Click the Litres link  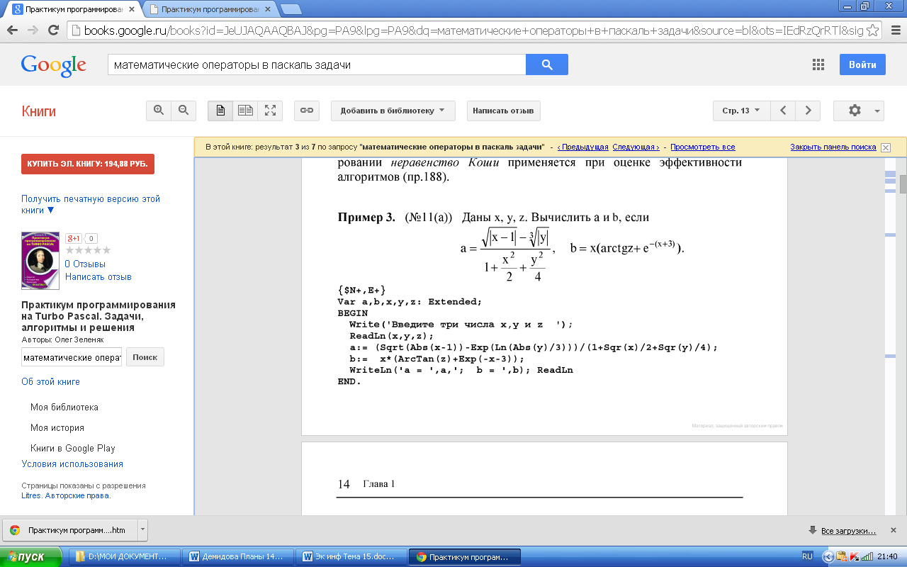click(x=31, y=496)
